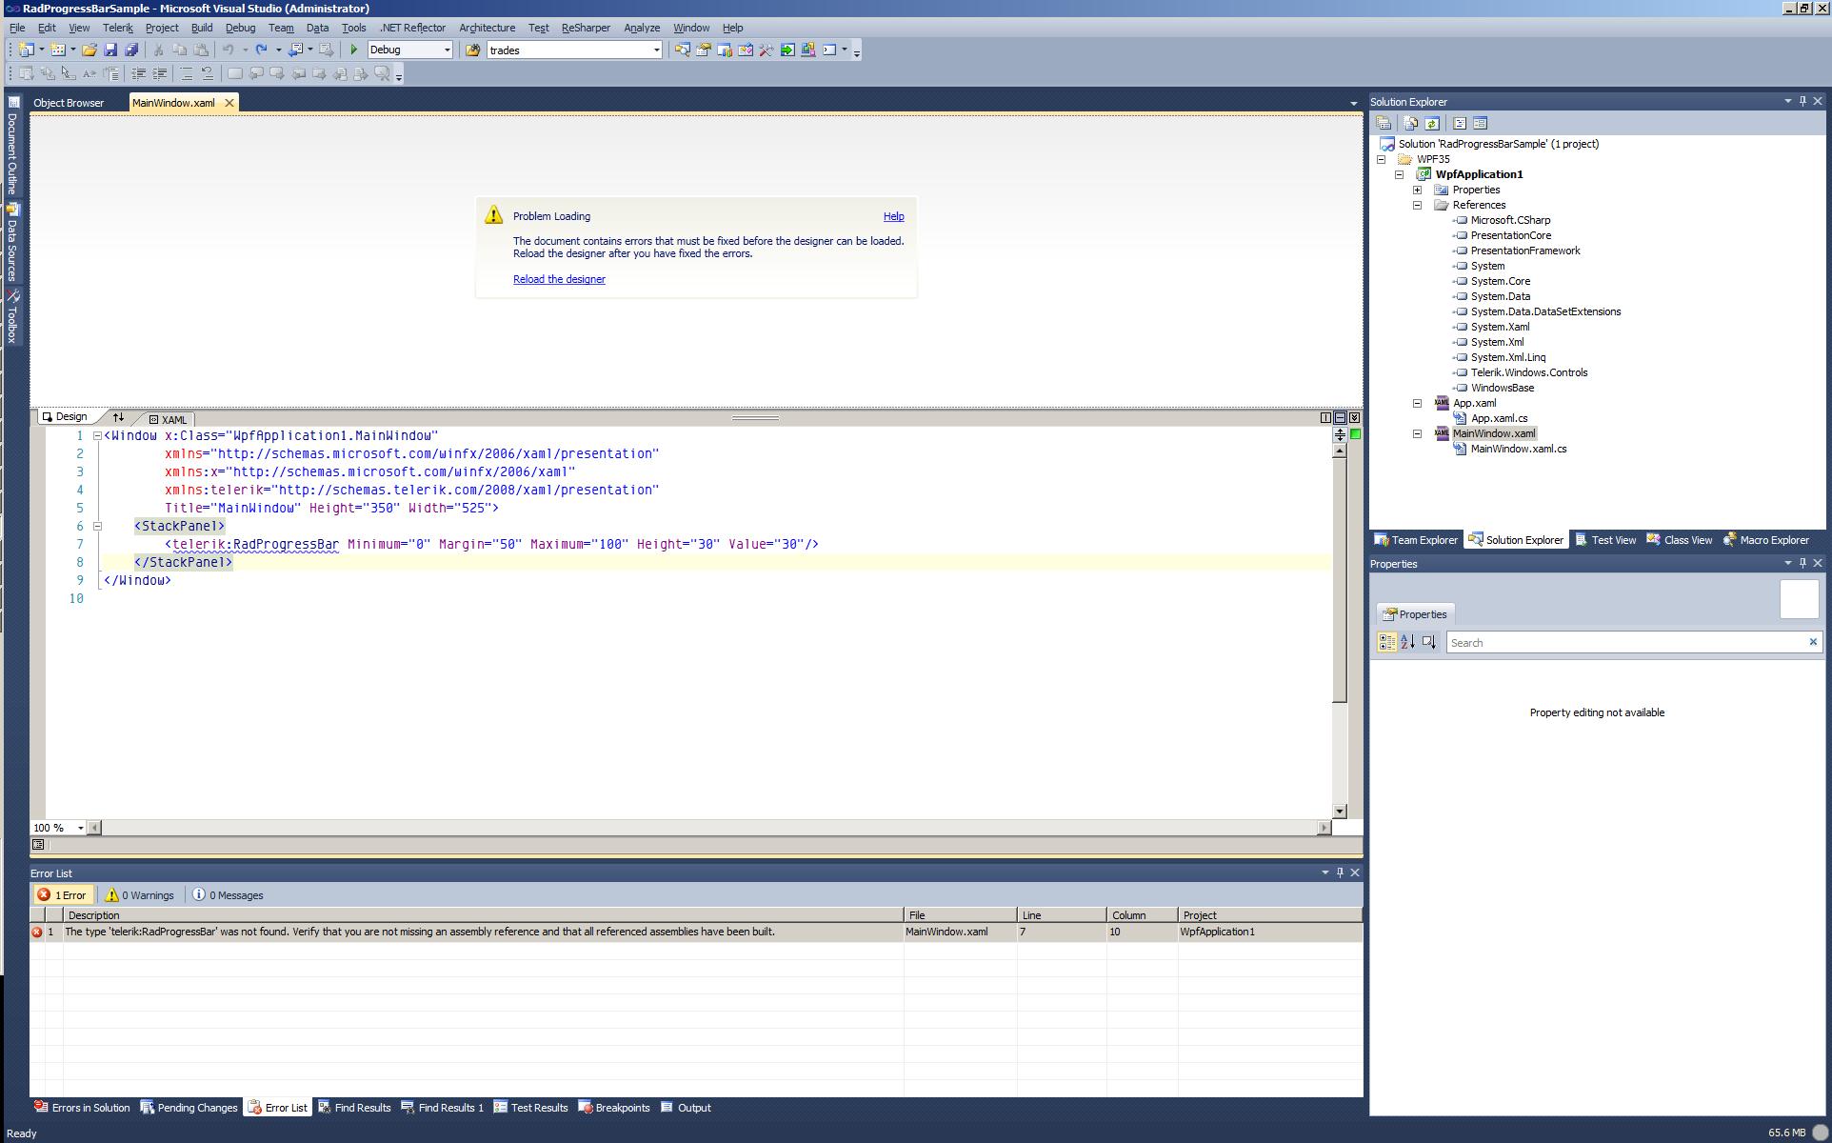The image size is (1832, 1143).
Task: Click Refresh icon in Solution Explorer toolbar
Action: point(1431,123)
